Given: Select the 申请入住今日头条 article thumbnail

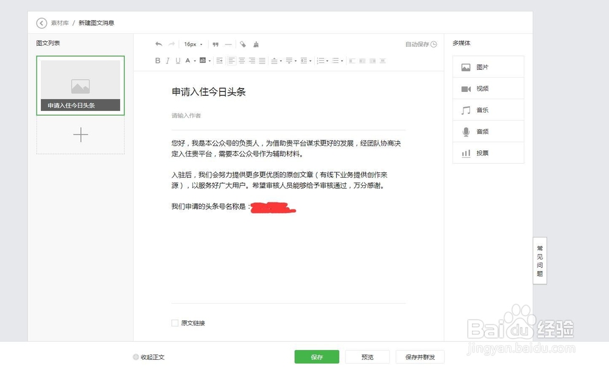Looking at the screenshot, I should click(80, 85).
